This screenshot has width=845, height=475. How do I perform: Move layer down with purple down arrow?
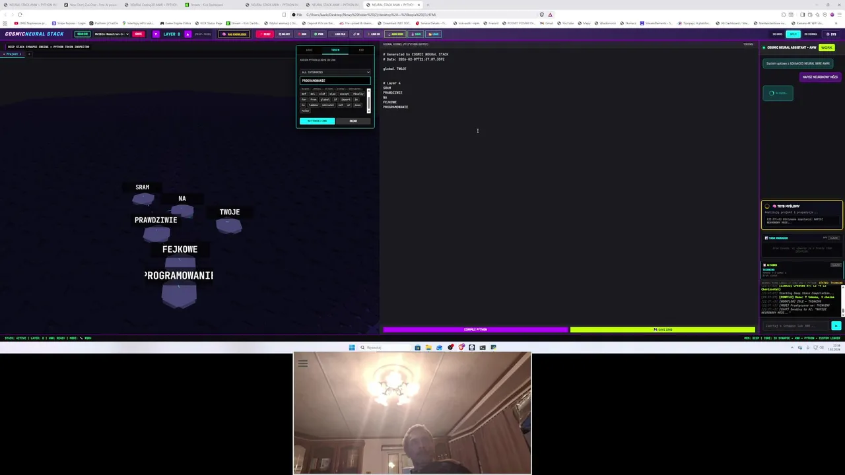(156, 34)
